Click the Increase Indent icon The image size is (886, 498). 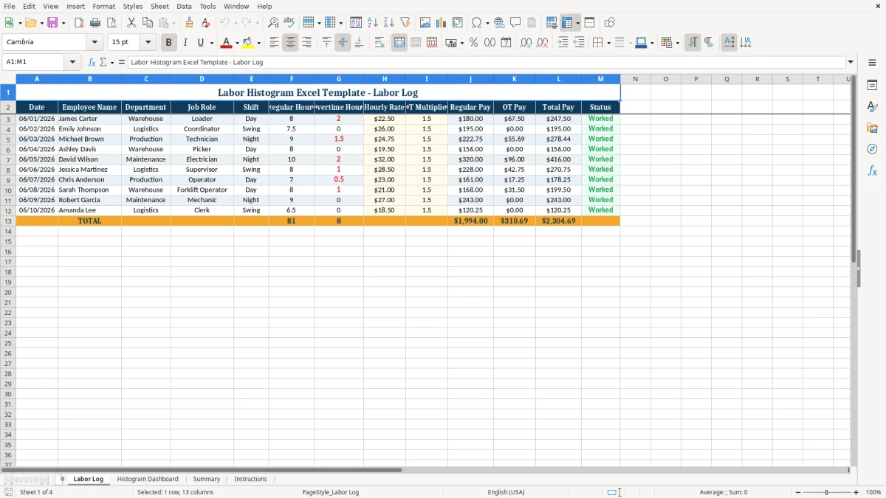(x=563, y=43)
